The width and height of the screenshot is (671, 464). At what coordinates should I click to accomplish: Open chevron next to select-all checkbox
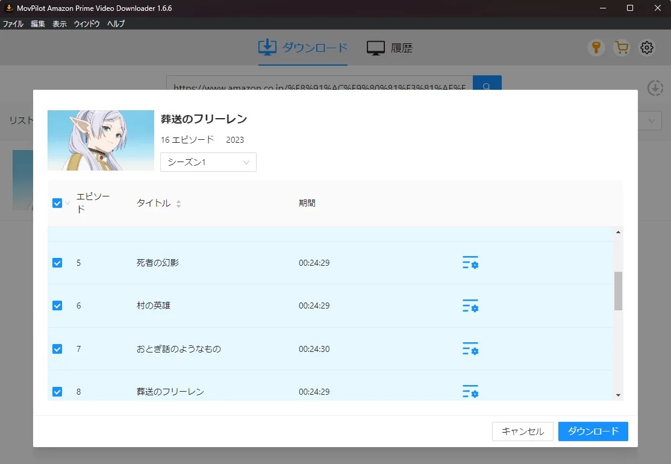pos(67,203)
